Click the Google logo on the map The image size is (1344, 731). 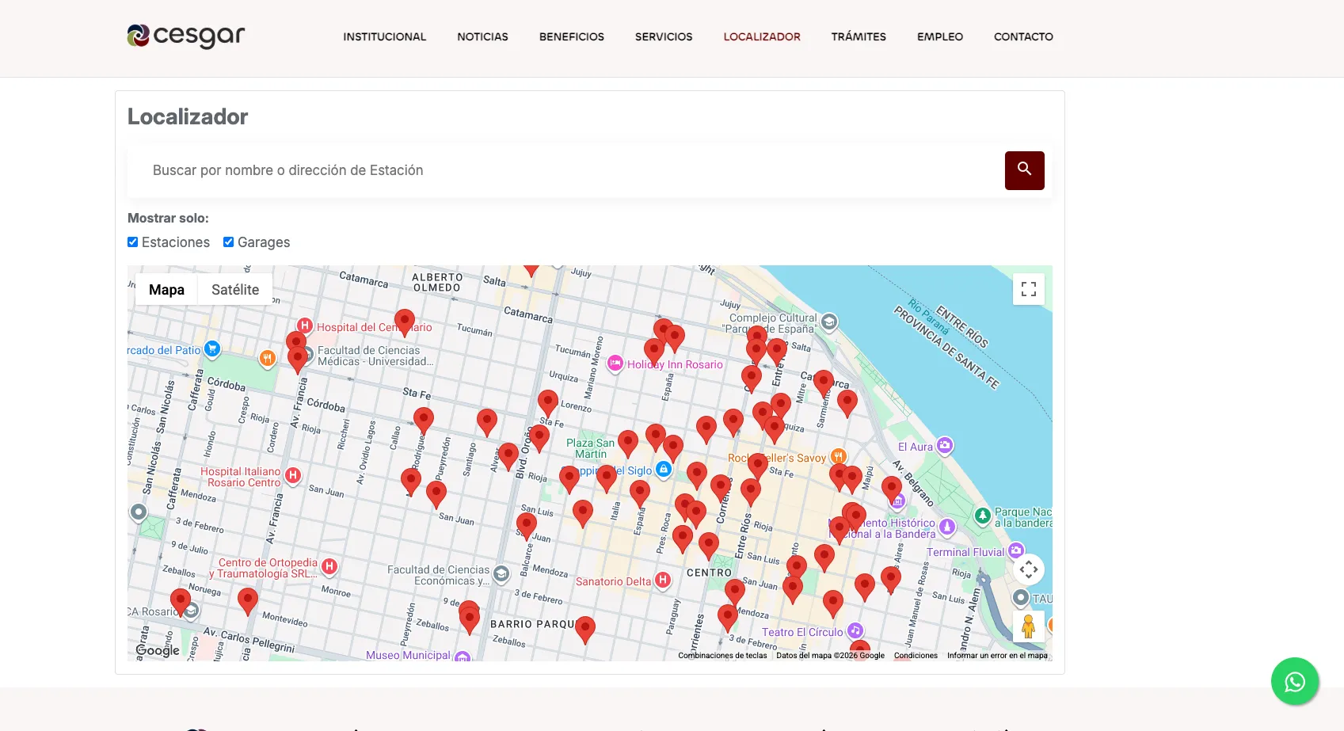(158, 650)
